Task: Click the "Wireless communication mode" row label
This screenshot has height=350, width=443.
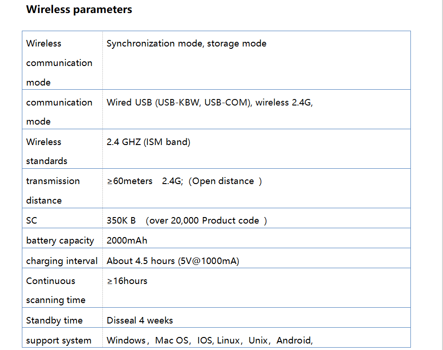Action: click(x=59, y=63)
